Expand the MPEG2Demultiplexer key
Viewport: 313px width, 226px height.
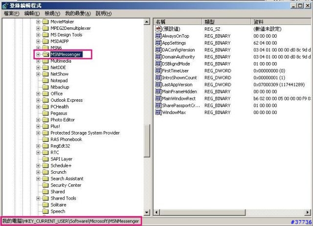[x=38, y=28]
